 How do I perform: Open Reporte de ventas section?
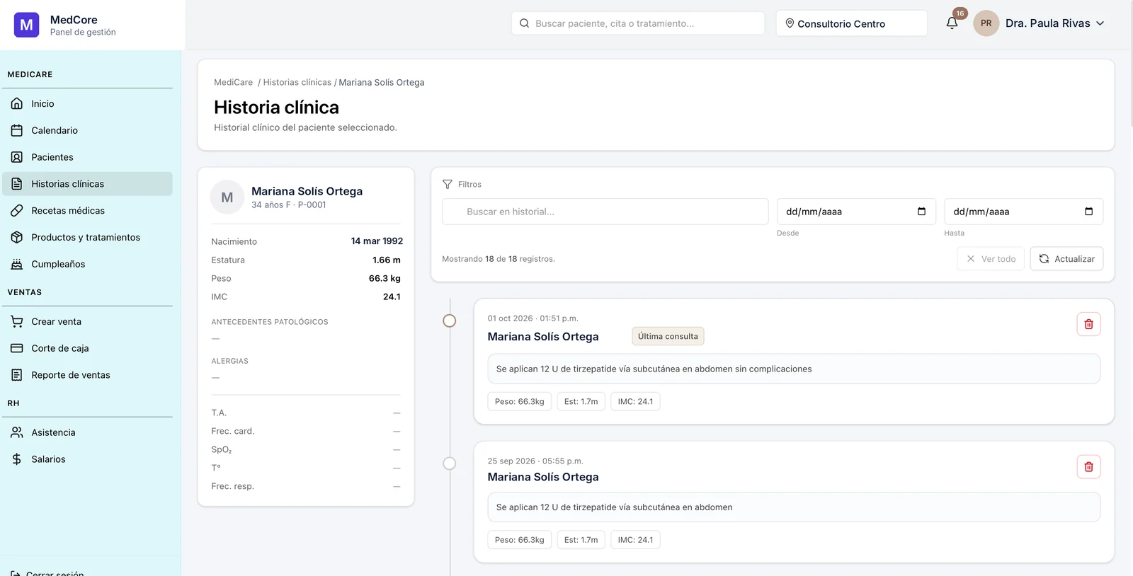88,375
